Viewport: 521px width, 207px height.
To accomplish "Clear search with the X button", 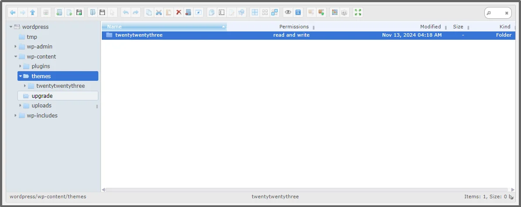I will pyautogui.click(x=507, y=13).
